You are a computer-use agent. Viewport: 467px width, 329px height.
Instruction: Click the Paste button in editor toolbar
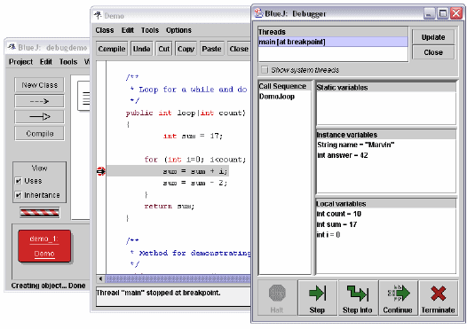pyautogui.click(x=211, y=49)
